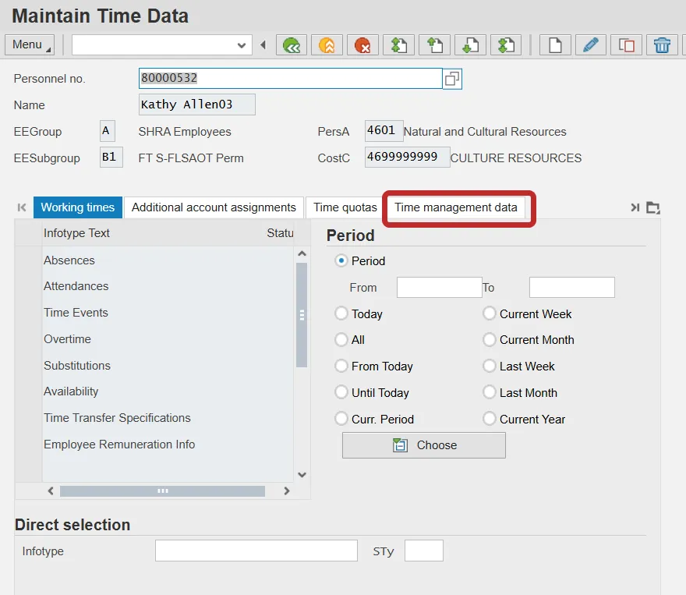Click the yellow Exit icon
This screenshot has width=686, height=595.
tap(327, 45)
